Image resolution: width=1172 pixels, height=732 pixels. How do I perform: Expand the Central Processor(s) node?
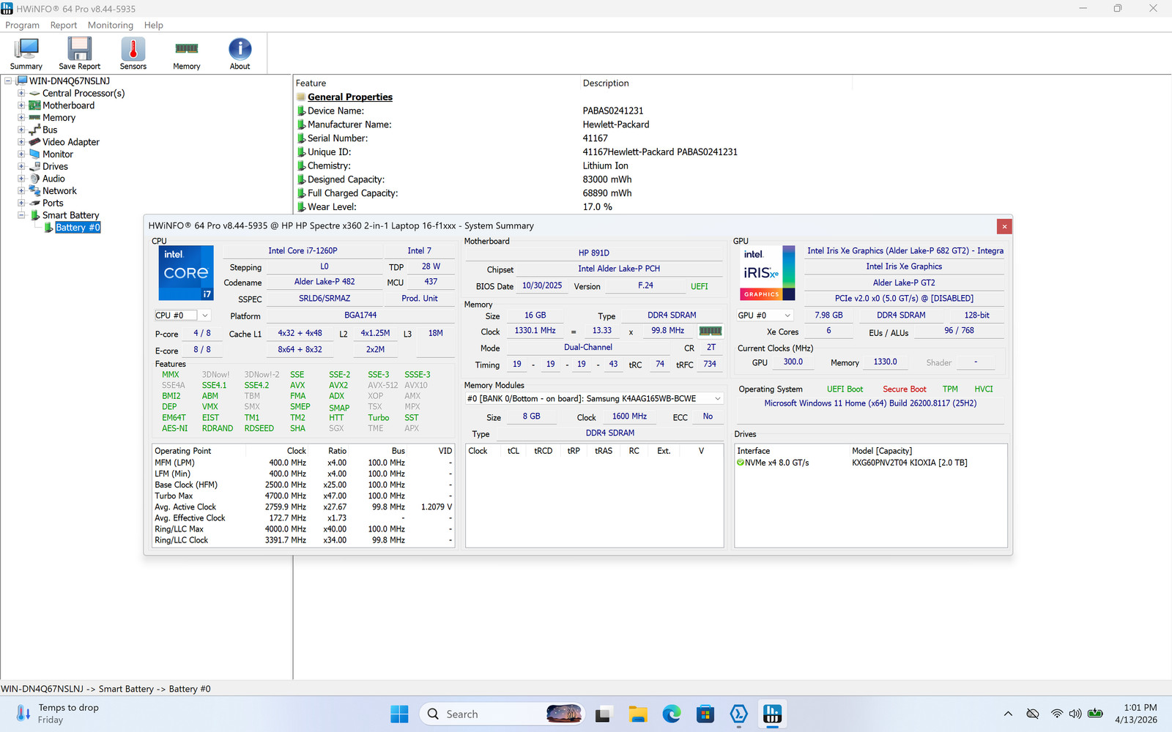click(21, 94)
